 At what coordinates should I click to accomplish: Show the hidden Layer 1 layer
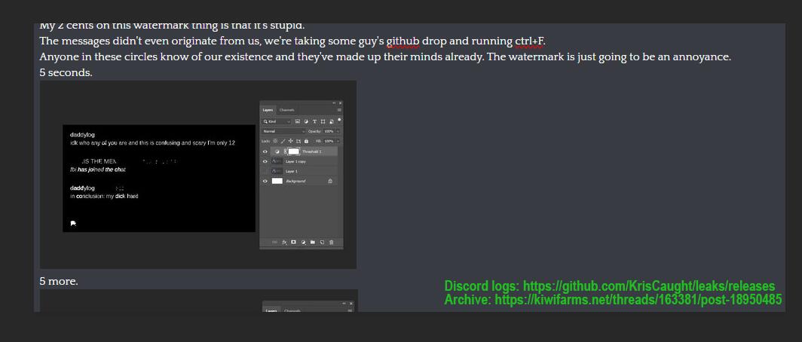[265, 171]
